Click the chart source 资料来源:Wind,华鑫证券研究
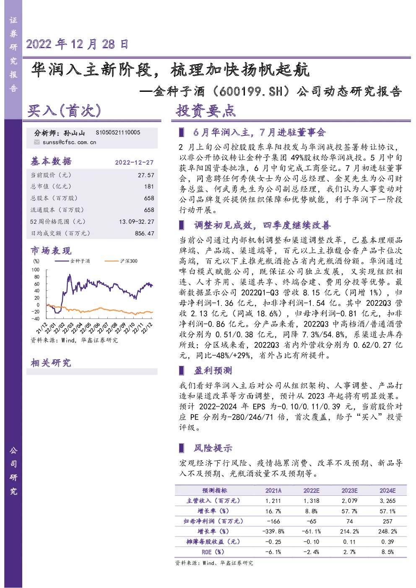 74,340
